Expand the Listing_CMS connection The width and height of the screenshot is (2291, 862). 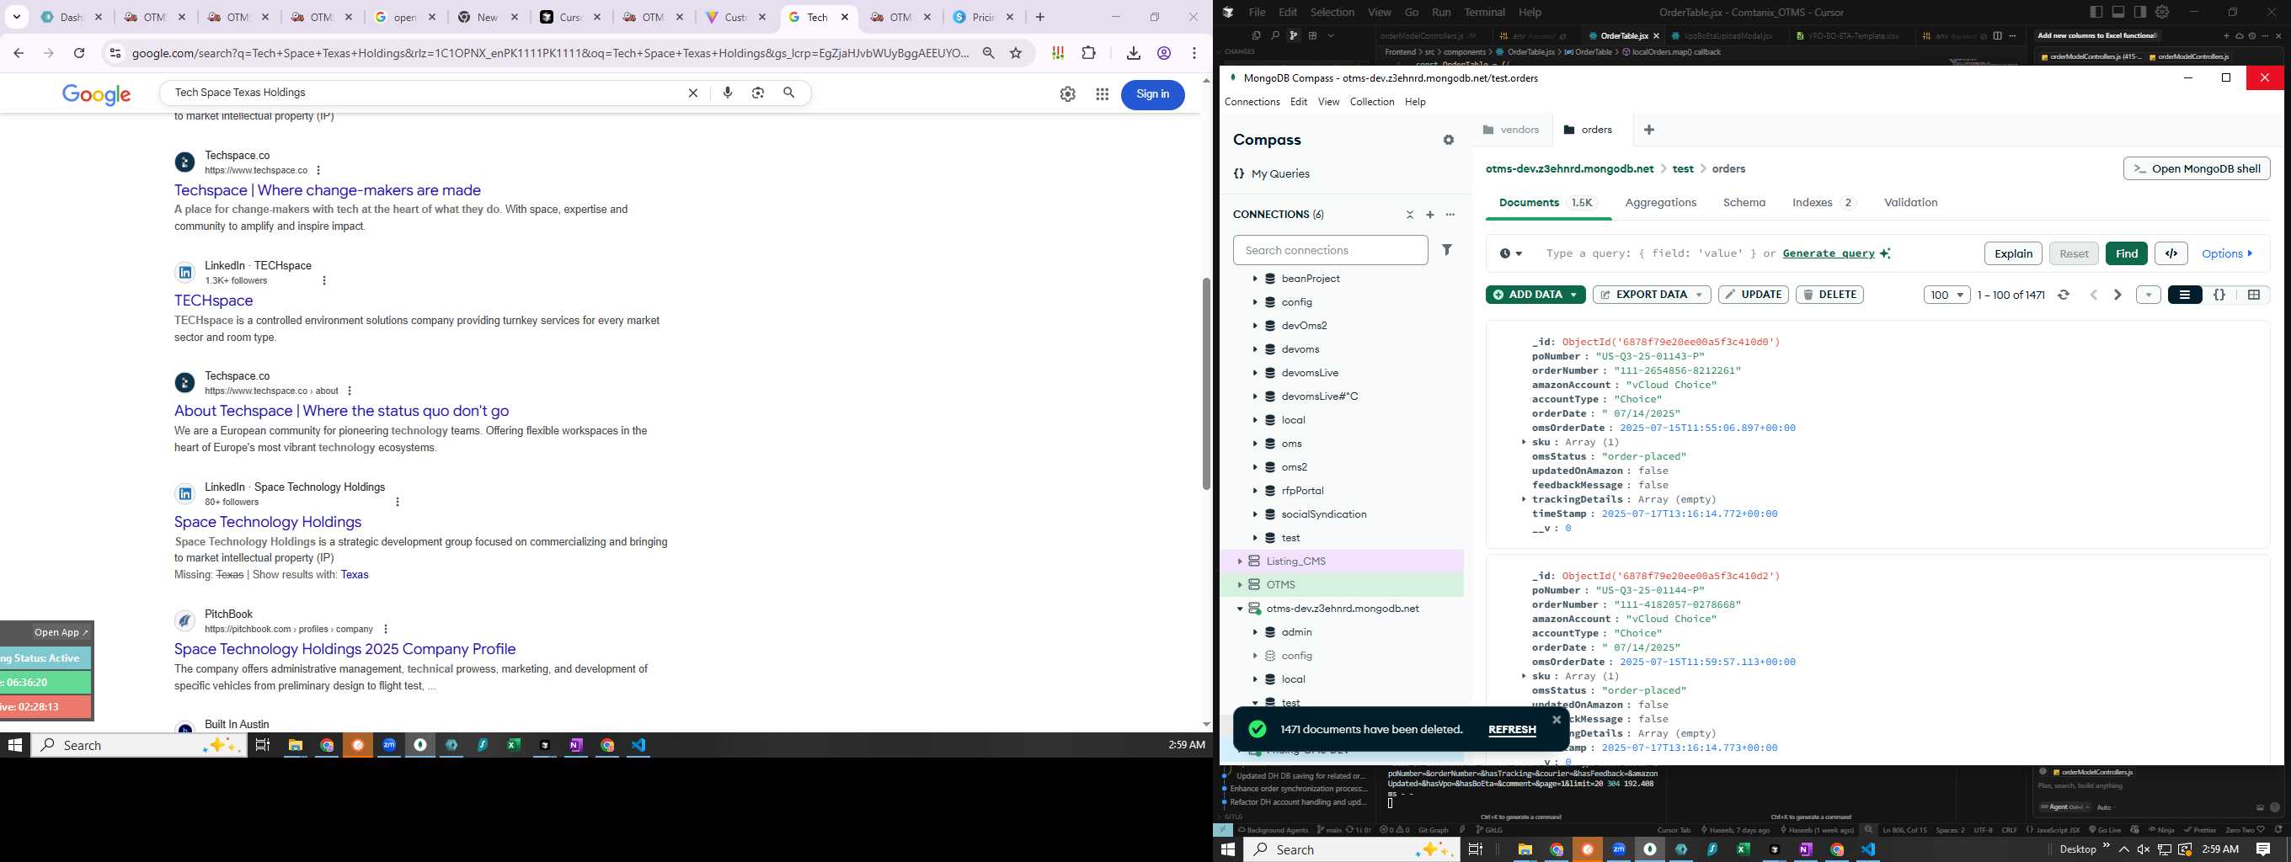tap(1240, 561)
